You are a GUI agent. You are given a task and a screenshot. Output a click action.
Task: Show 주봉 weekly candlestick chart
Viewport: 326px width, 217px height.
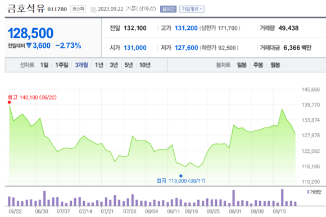point(258,65)
